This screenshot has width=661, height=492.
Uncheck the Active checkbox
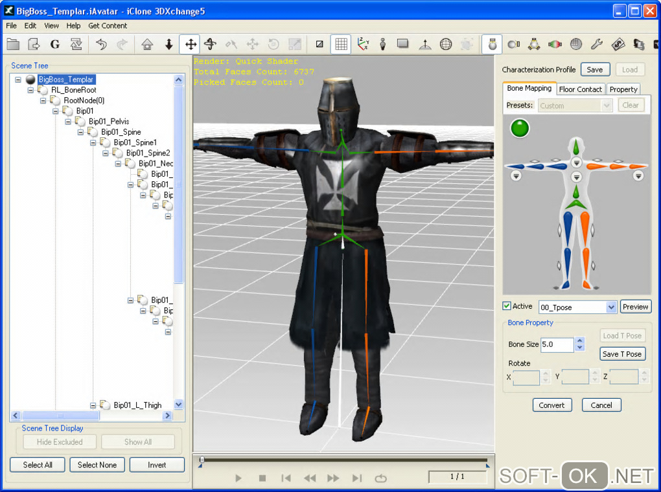pos(507,306)
